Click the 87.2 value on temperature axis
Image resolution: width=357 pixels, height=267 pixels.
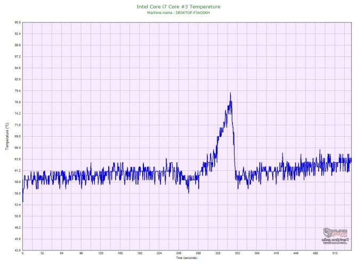pos(18,56)
